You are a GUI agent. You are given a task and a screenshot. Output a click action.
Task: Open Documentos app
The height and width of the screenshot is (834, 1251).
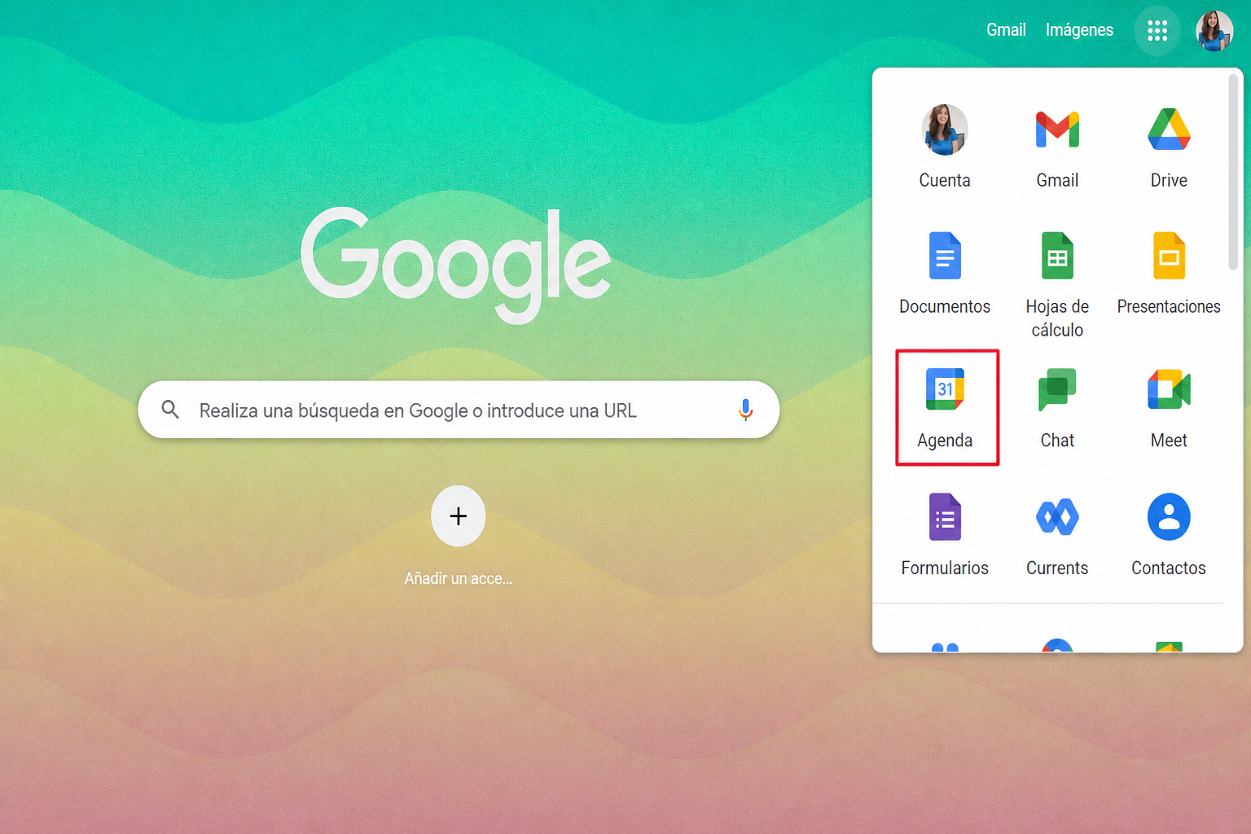point(945,274)
